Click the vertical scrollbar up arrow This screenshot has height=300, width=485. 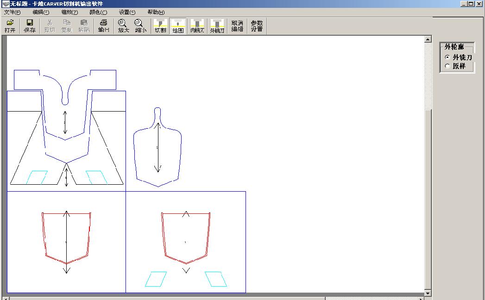pyautogui.click(x=428, y=39)
